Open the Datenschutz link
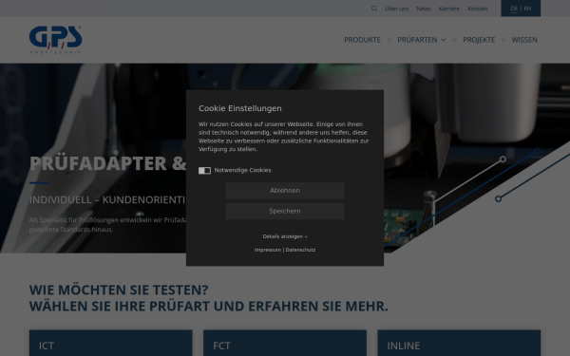 pyautogui.click(x=300, y=250)
